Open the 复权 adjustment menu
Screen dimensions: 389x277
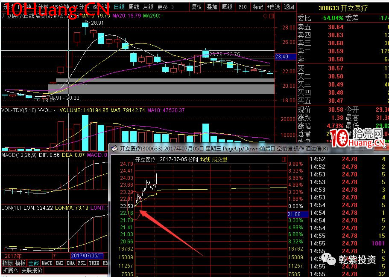pos(197,7)
